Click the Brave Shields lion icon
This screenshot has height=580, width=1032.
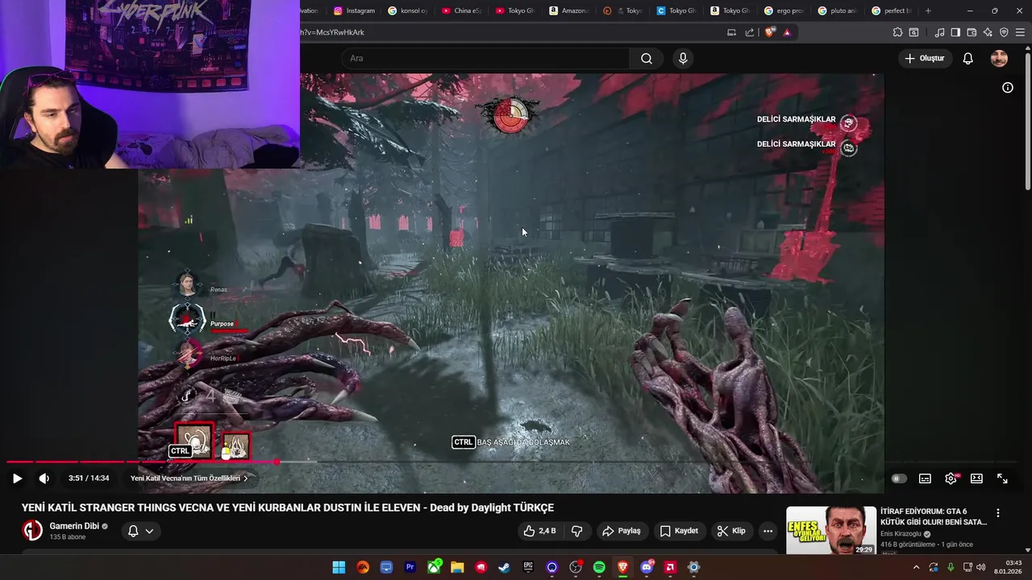770,32
